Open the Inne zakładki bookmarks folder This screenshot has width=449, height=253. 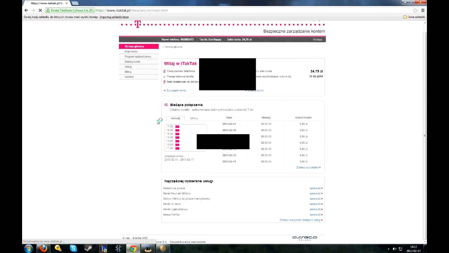pos(414,17)
